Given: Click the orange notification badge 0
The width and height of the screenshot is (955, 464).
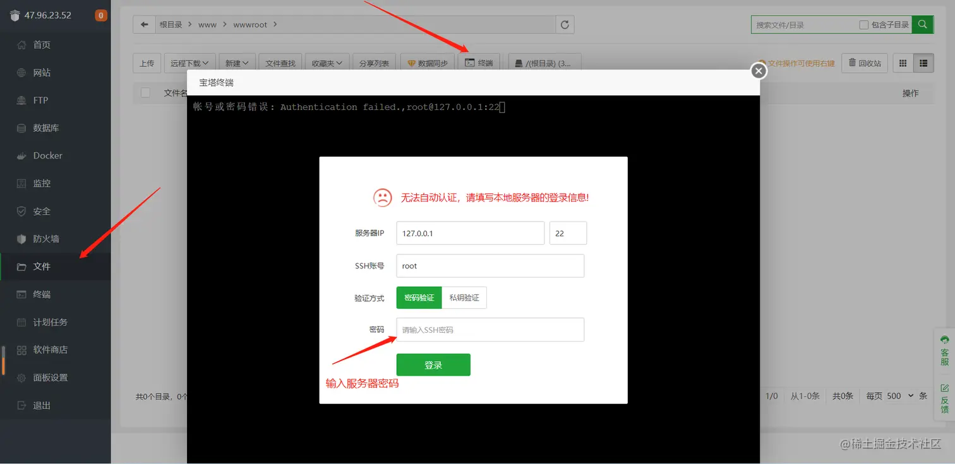Looking at the screenshot, I should (x=101, y=15).
